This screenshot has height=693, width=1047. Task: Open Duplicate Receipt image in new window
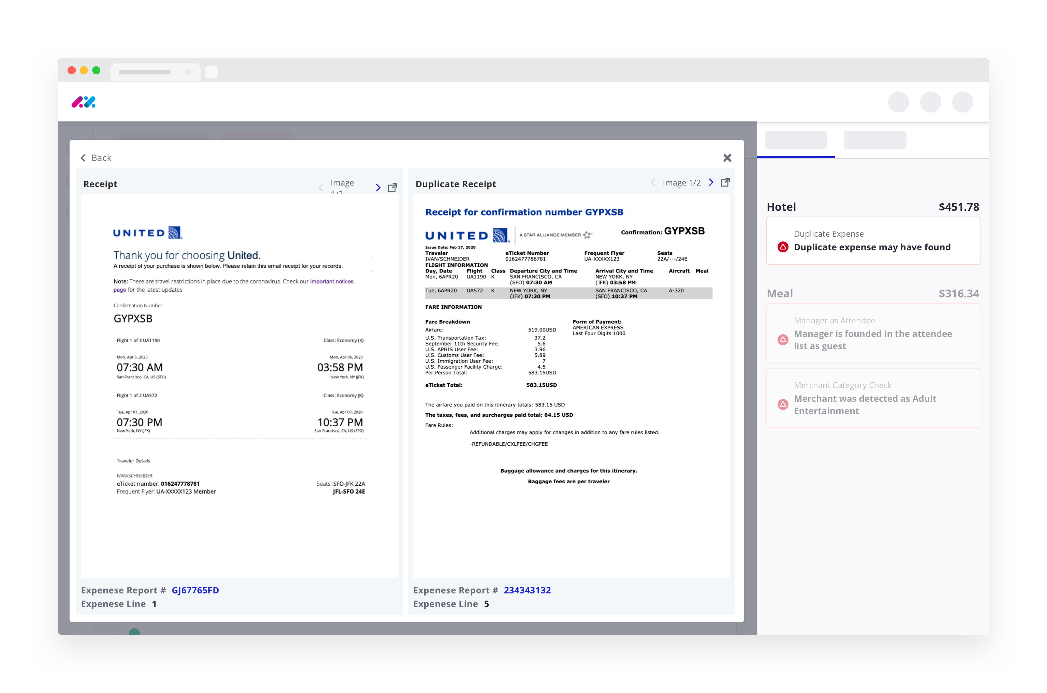coord(725,182)
